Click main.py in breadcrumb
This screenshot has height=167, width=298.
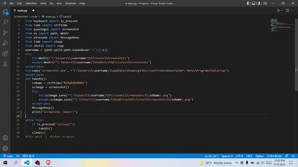48,17
